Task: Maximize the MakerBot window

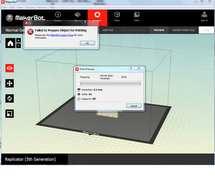Action: 202,1
